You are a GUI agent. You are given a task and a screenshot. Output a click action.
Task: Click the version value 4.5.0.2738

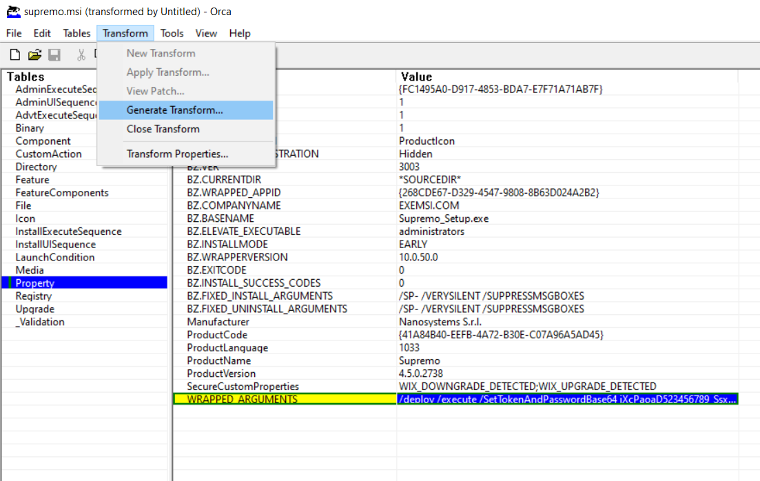pyautogui.click(x=421, y=373)
